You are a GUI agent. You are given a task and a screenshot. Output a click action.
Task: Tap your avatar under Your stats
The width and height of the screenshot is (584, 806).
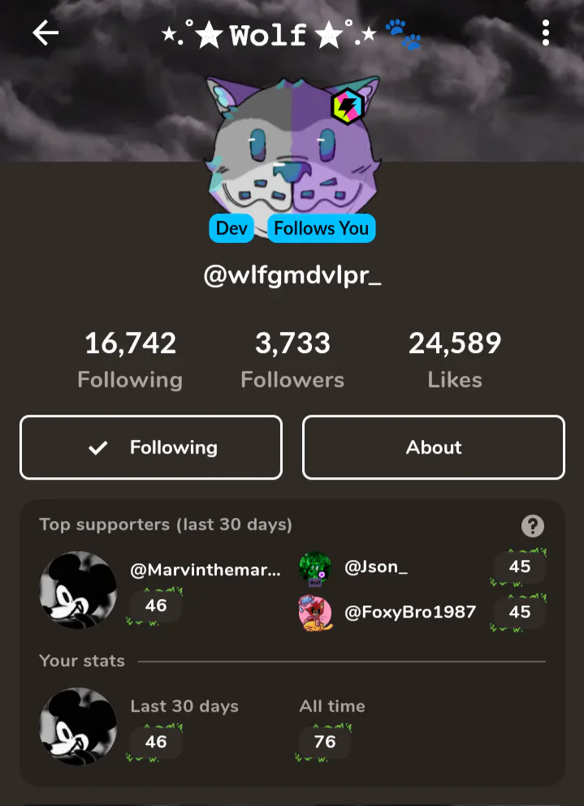click(x=78, y=726)
